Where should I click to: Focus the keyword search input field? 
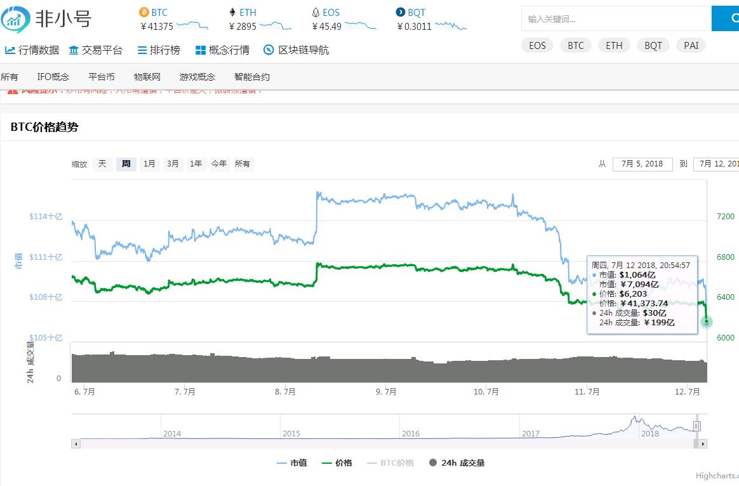pyautogui.click(x=616, y=19)
